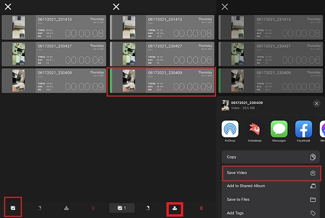Image resolution: width=325 pixels, height=218 pixels.
Task: Select clip 06172021_231413 in the left screen
Action: tap(54, 27)
